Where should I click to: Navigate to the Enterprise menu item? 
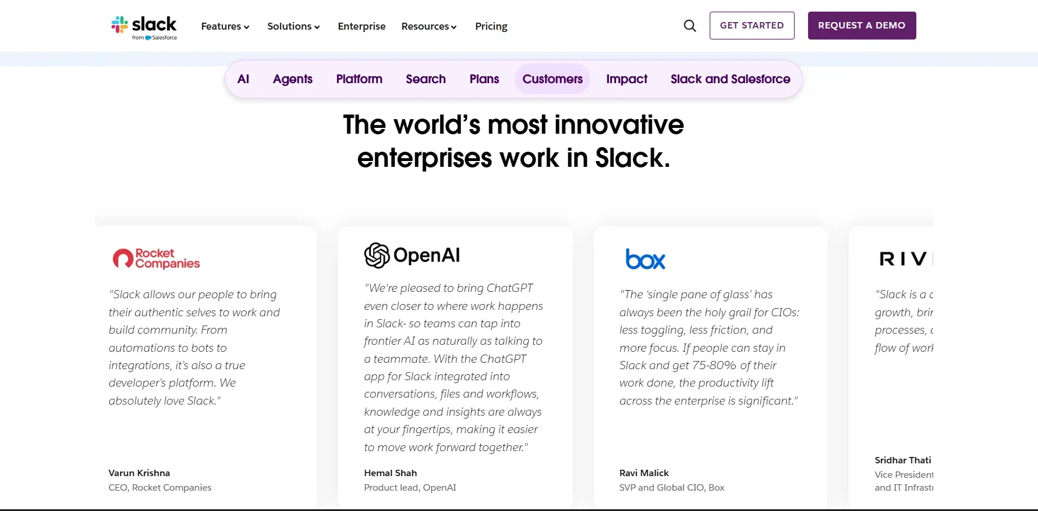[x=362, y=26]
